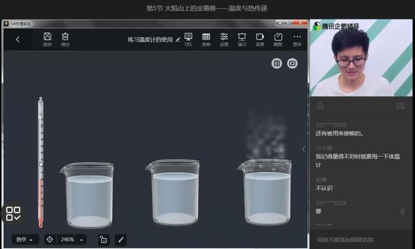Click the teacher webcam video

pyautogui.click(x=361, y=58)
